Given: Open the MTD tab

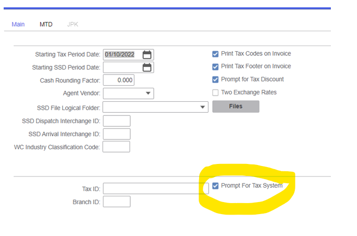Looking at the screenshot, I should pos(46,25).
